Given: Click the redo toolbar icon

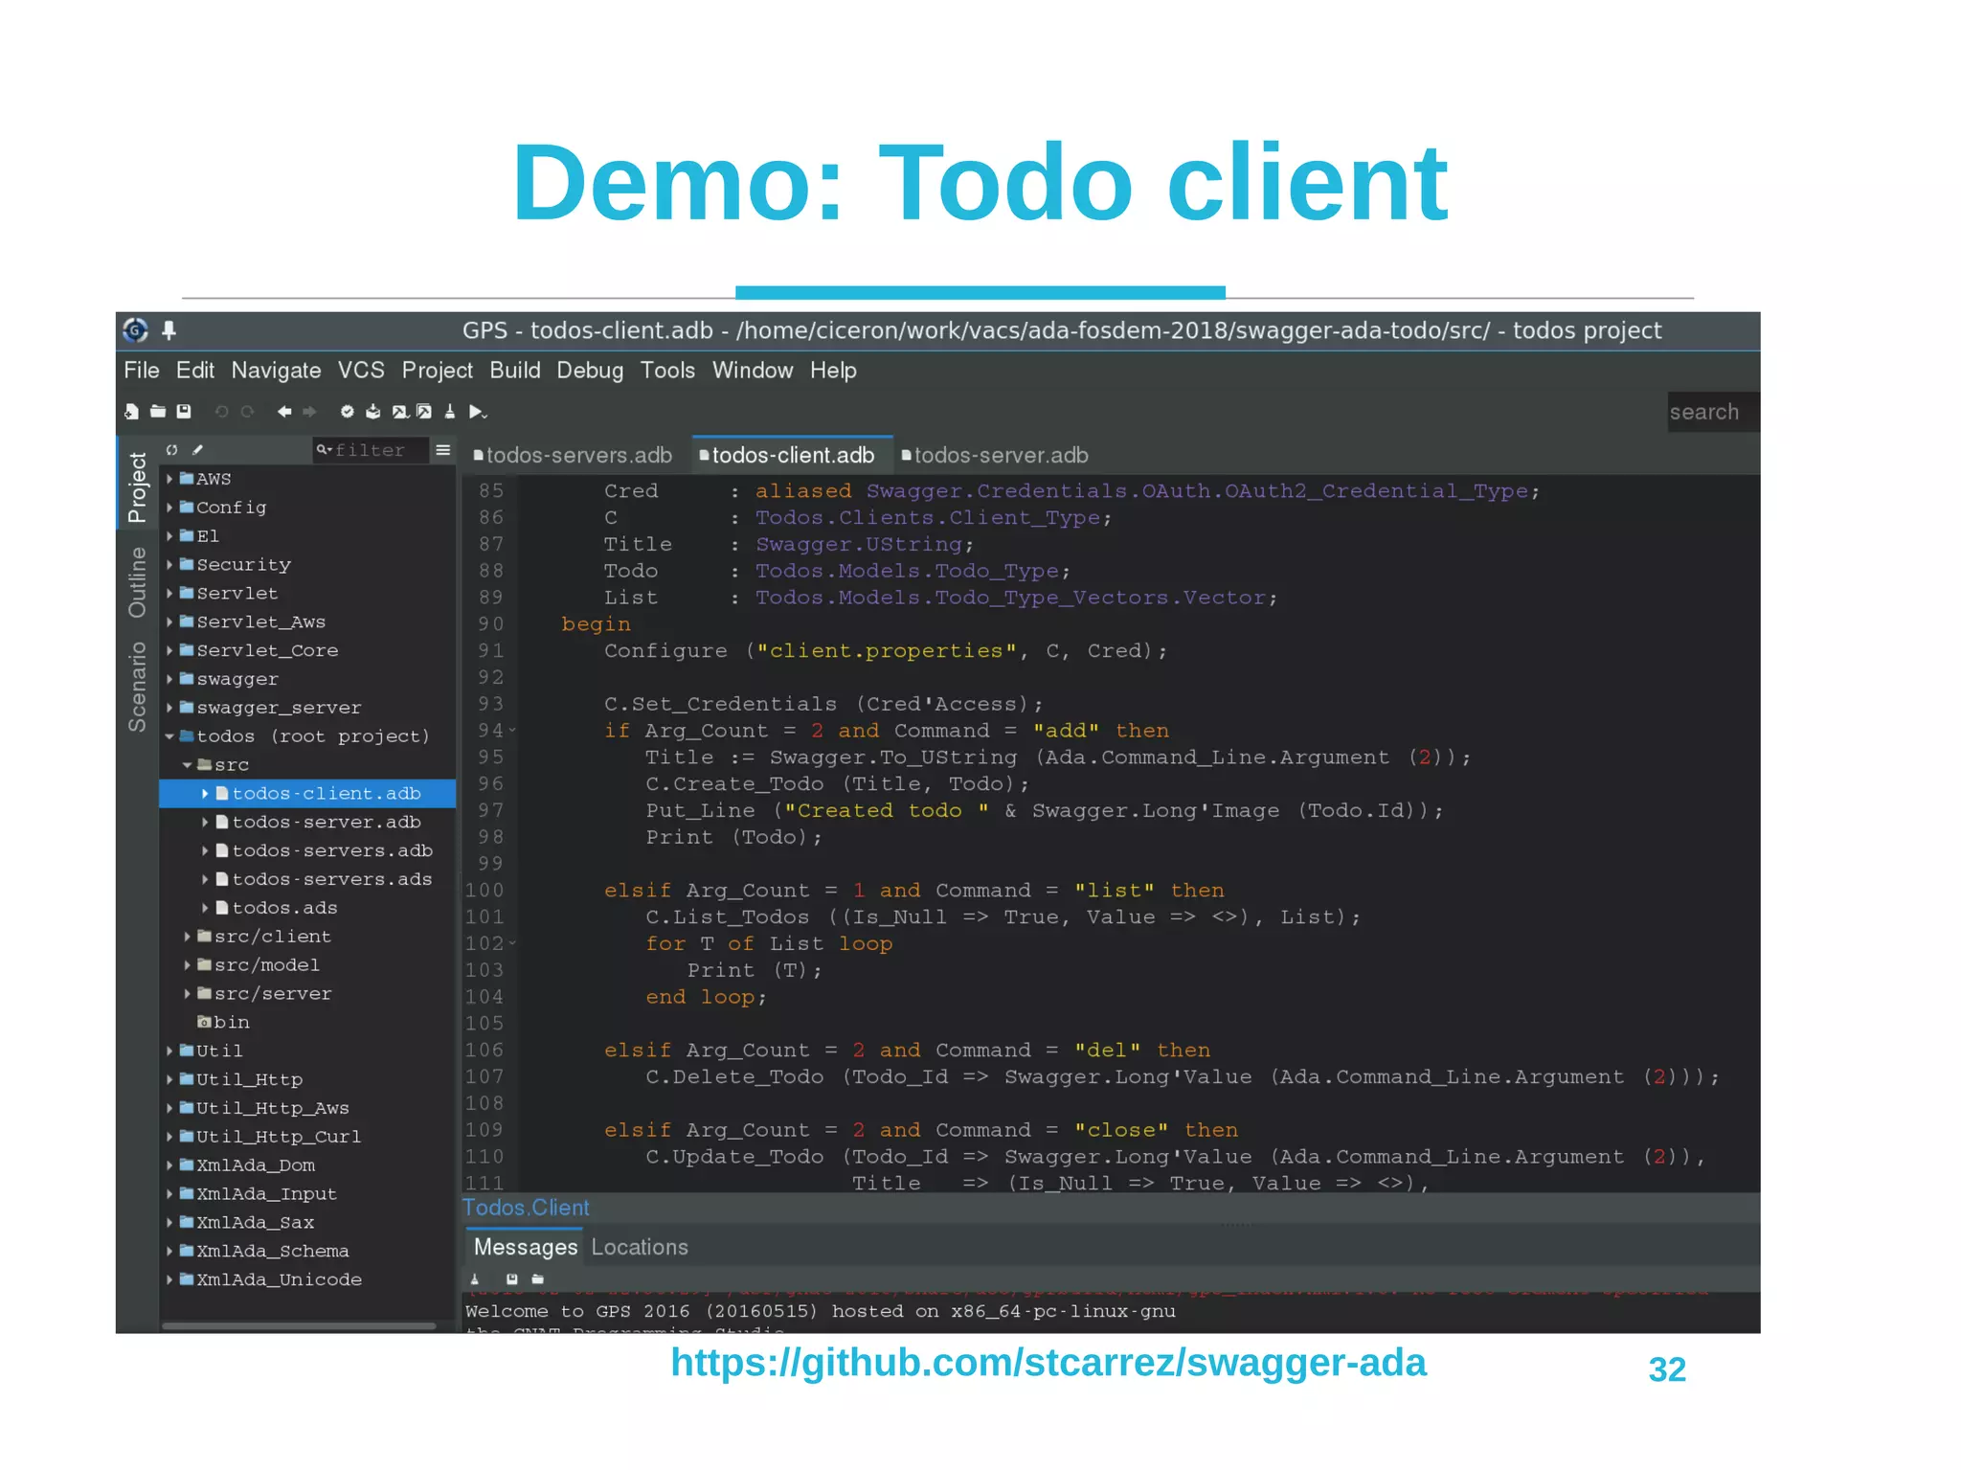Looking at the screenshot, I should 247,412.
